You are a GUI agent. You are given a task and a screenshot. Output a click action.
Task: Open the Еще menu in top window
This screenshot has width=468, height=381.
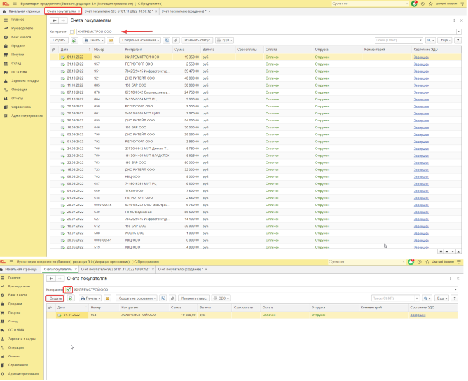pyautogui.click(x=445, y=40)
